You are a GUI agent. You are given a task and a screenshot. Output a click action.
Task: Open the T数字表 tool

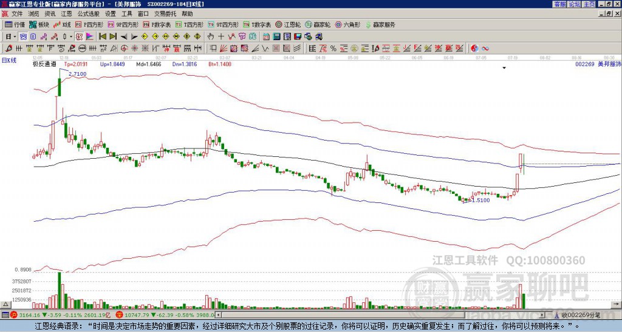pos(257,24)
